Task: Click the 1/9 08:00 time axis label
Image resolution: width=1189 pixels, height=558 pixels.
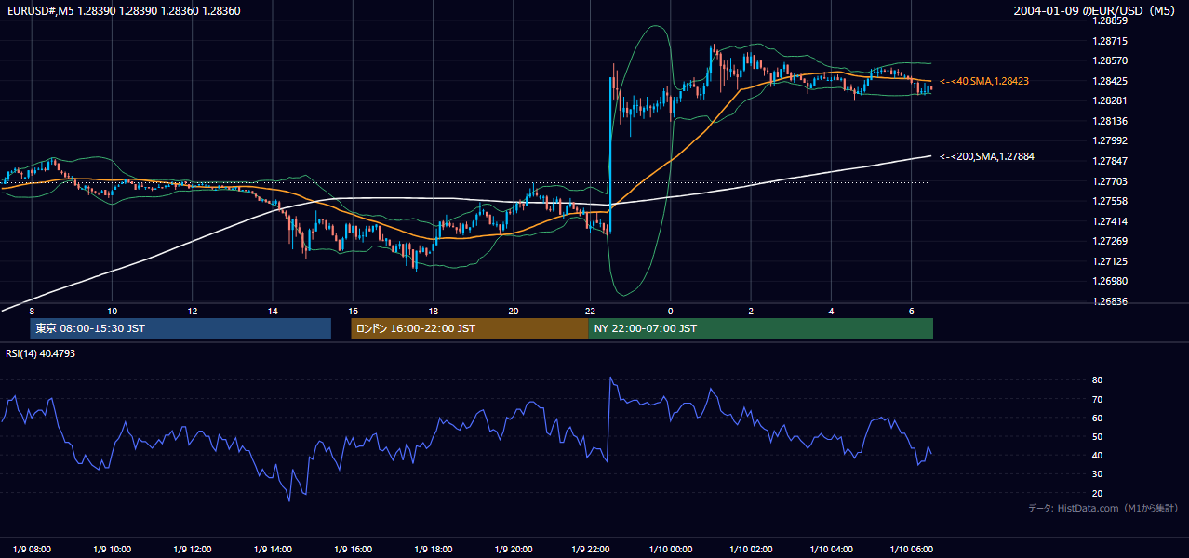Action: tap(33, 549)
